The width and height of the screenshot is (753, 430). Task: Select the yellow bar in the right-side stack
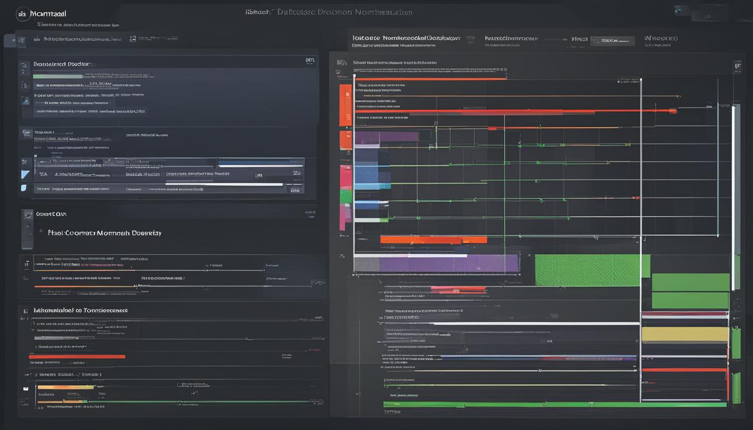click(x=685, y=334)
